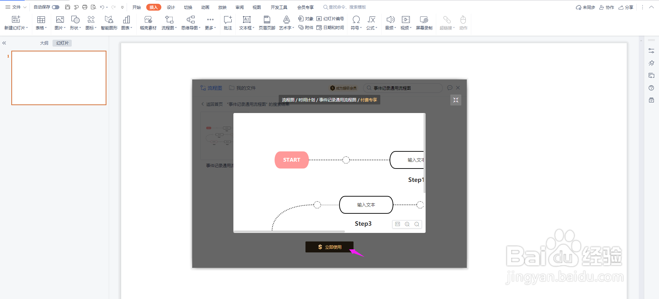
Task: Click the 幻灯片编号 button
Action: 330,18
